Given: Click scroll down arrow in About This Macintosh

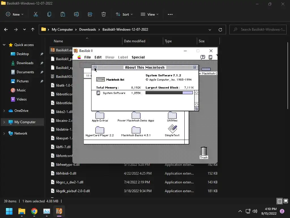Looking at the screenshot, I should point(197,104).
